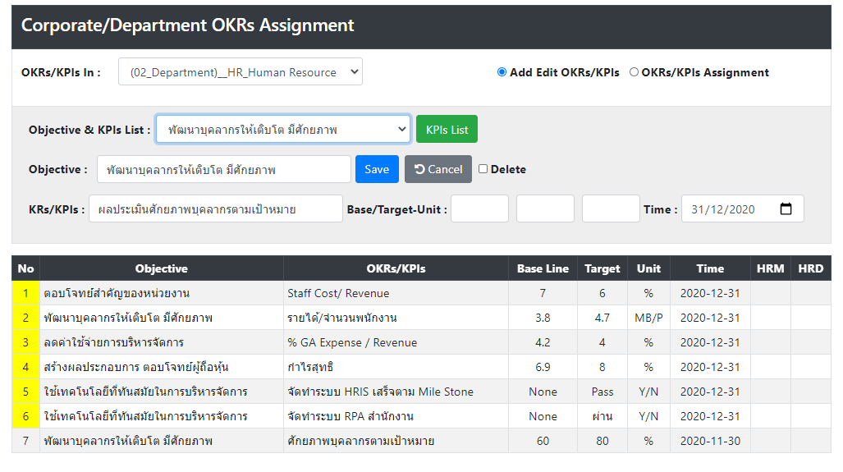Click the Cancel button with undo arrow
This screenshot has width=843, height=472.
(x=438, y=169)
